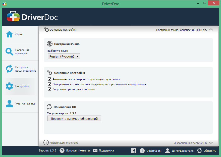Click Проверить наличие обновлений button

74,119
